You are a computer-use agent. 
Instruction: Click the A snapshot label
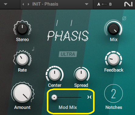click(99, 4)
